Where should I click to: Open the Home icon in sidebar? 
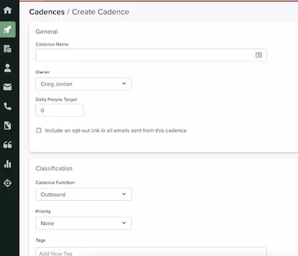[8, 10]
